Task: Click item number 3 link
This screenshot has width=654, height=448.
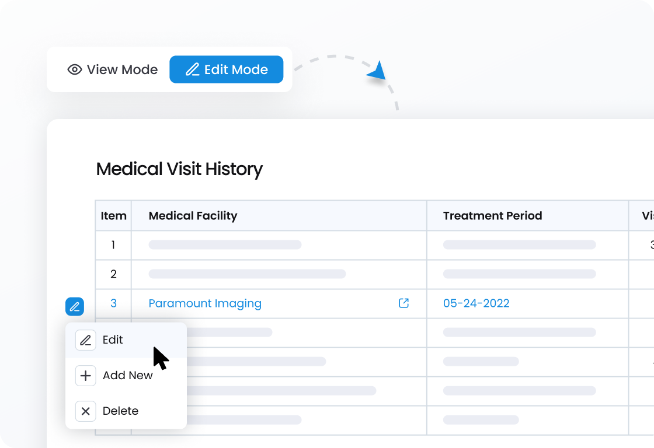Action: coord(113,303)
